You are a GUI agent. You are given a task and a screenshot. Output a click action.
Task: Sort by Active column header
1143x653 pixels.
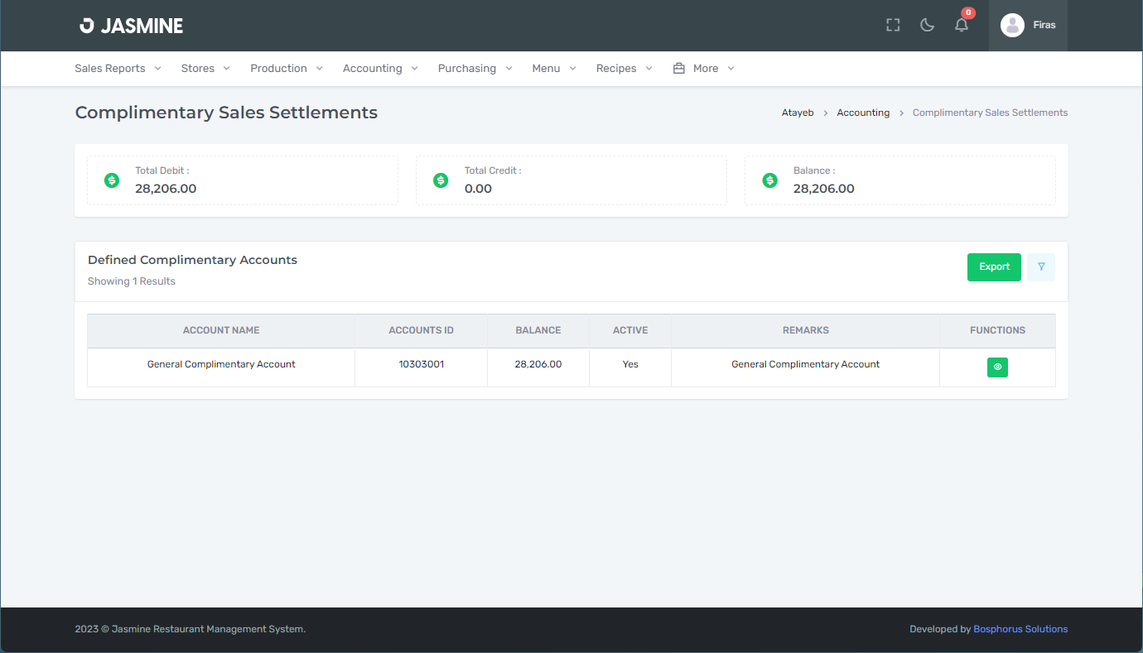click(x=630, y=330)
